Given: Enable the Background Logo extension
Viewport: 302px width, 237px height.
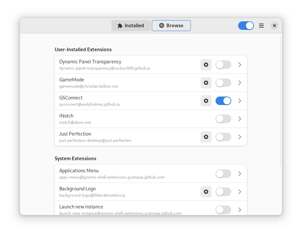Looking at the screenshot, I should pos(223,192).
